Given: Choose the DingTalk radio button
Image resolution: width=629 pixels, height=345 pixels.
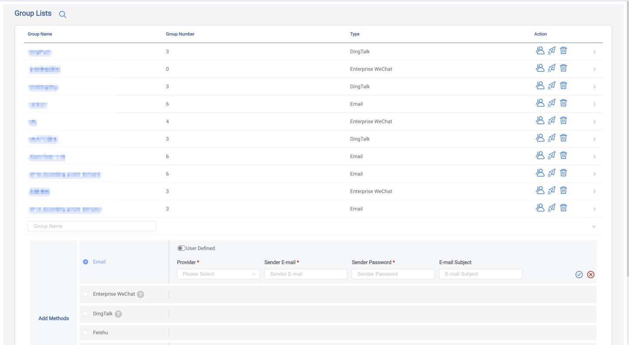Looking at the screenshot, I should [85, 314].
